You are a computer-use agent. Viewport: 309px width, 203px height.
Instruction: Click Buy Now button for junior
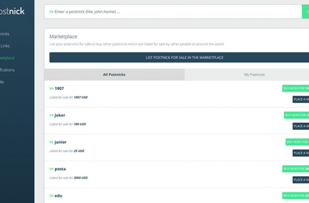297,142
